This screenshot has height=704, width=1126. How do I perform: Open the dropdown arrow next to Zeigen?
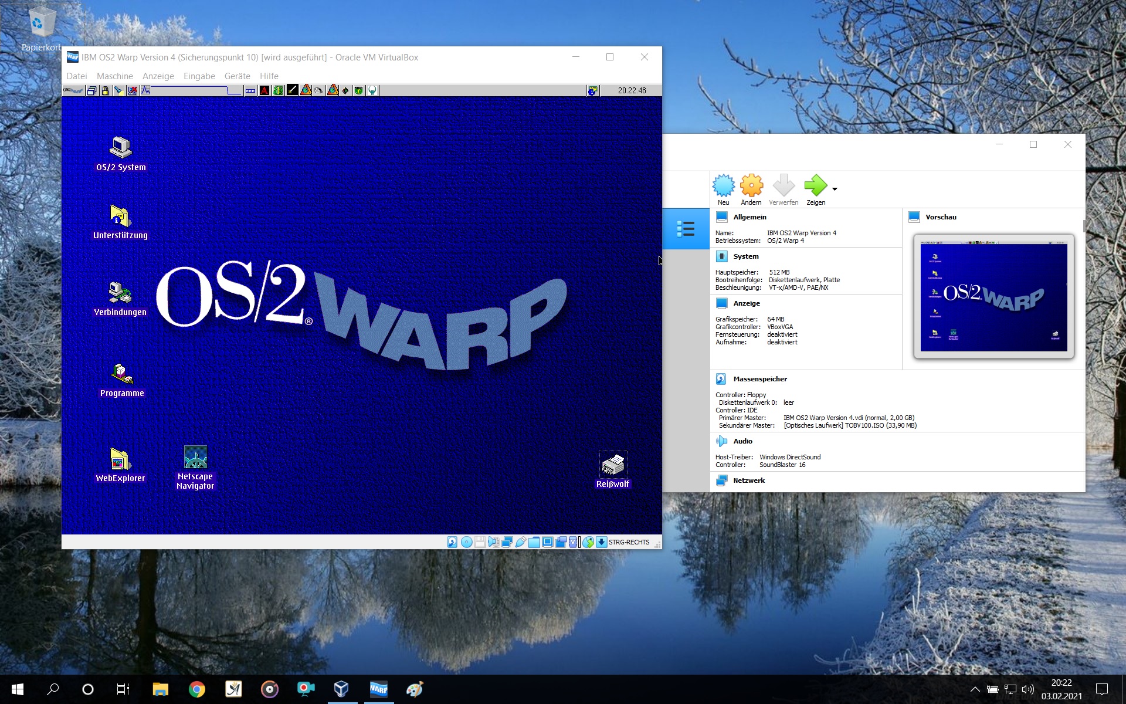click(835, 189)
